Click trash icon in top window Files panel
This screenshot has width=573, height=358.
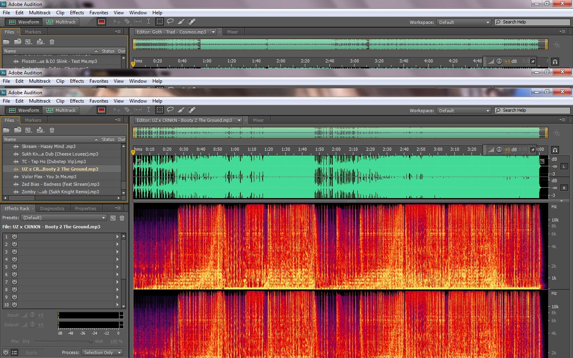[x=52, y=42]
